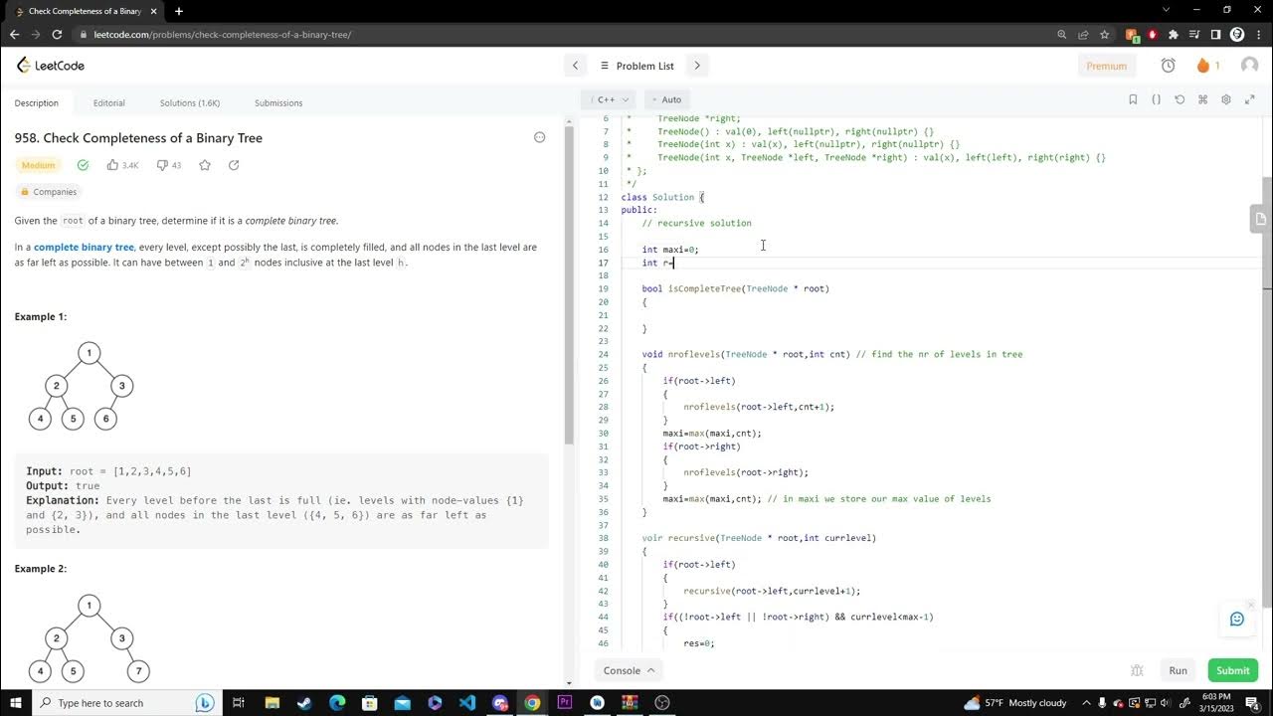
Task: Add problem to favorites star
Action: pos(205,165)
